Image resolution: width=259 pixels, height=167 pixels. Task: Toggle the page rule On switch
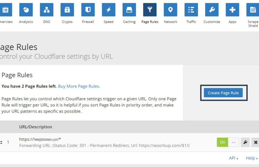[228, 142]
